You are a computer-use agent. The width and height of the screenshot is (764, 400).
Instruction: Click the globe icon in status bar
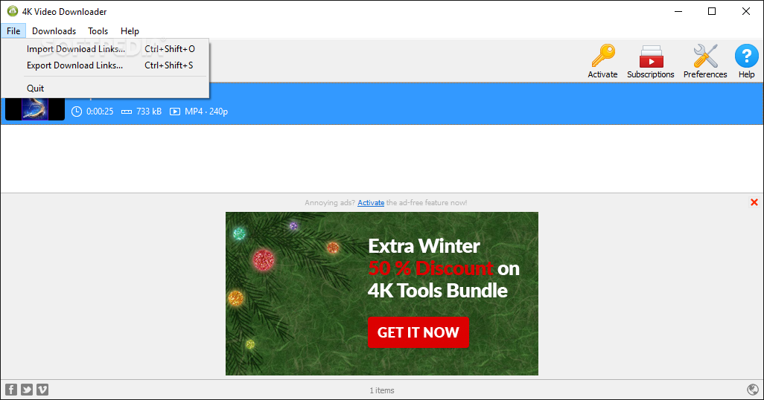[753, 390]
